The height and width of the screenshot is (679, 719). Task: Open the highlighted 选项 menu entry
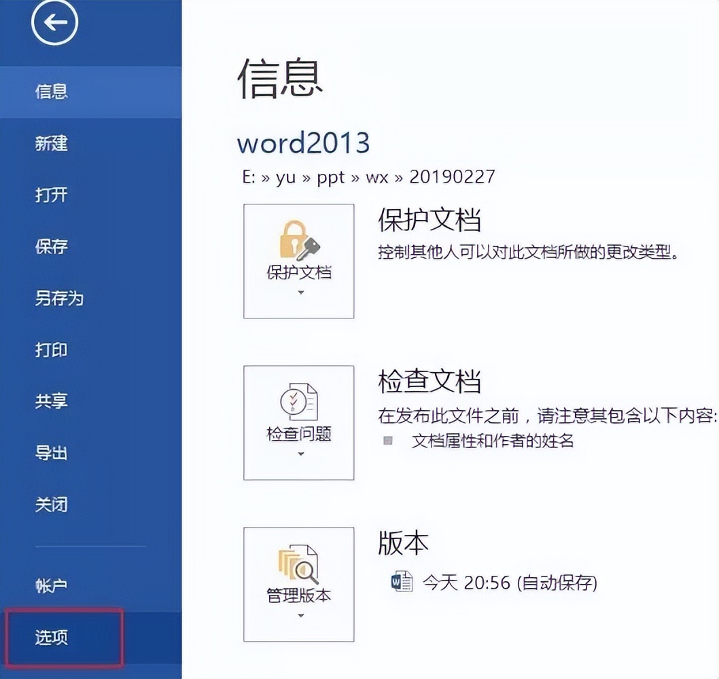[x=53, y=636]
